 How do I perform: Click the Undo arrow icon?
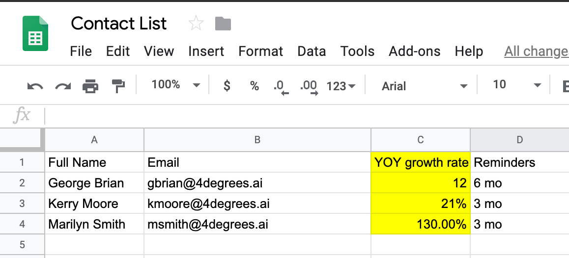pyautogui.click(x=35, y=86)
